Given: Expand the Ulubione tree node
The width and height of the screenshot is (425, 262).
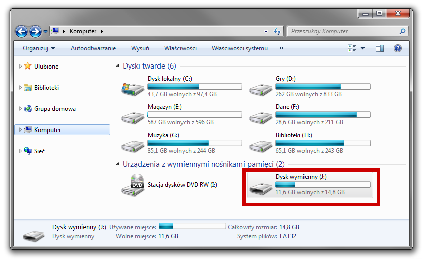Looking at the screenshot, I should click(x=20, y=66).
